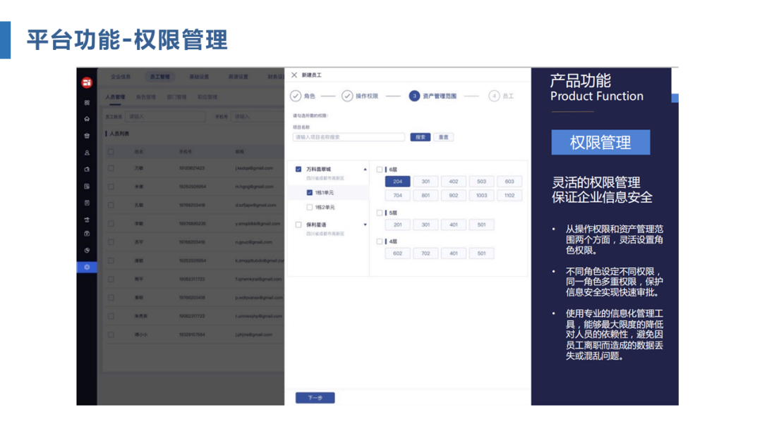Viewport: 762px width, 428px height.
Task: Click the completed 操作权限 step circle
Action: point(347,96)
